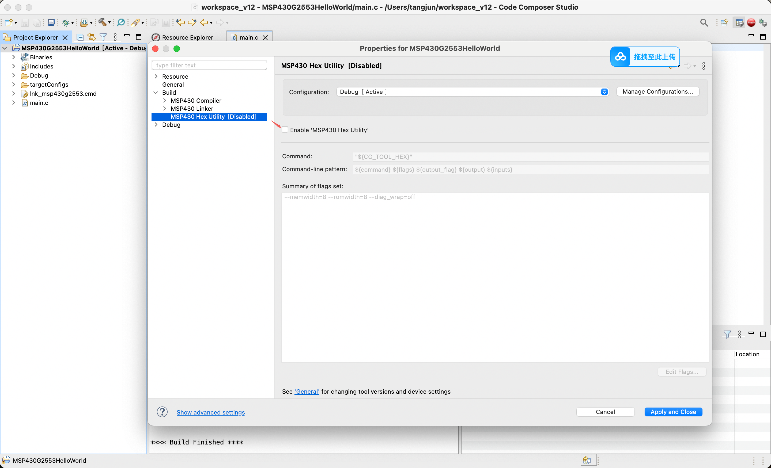Enable 'MSP430 Hex Utility' checkbox
This screenshot has width=771, height=468.
pyautogui.click(x=285, y=130)
